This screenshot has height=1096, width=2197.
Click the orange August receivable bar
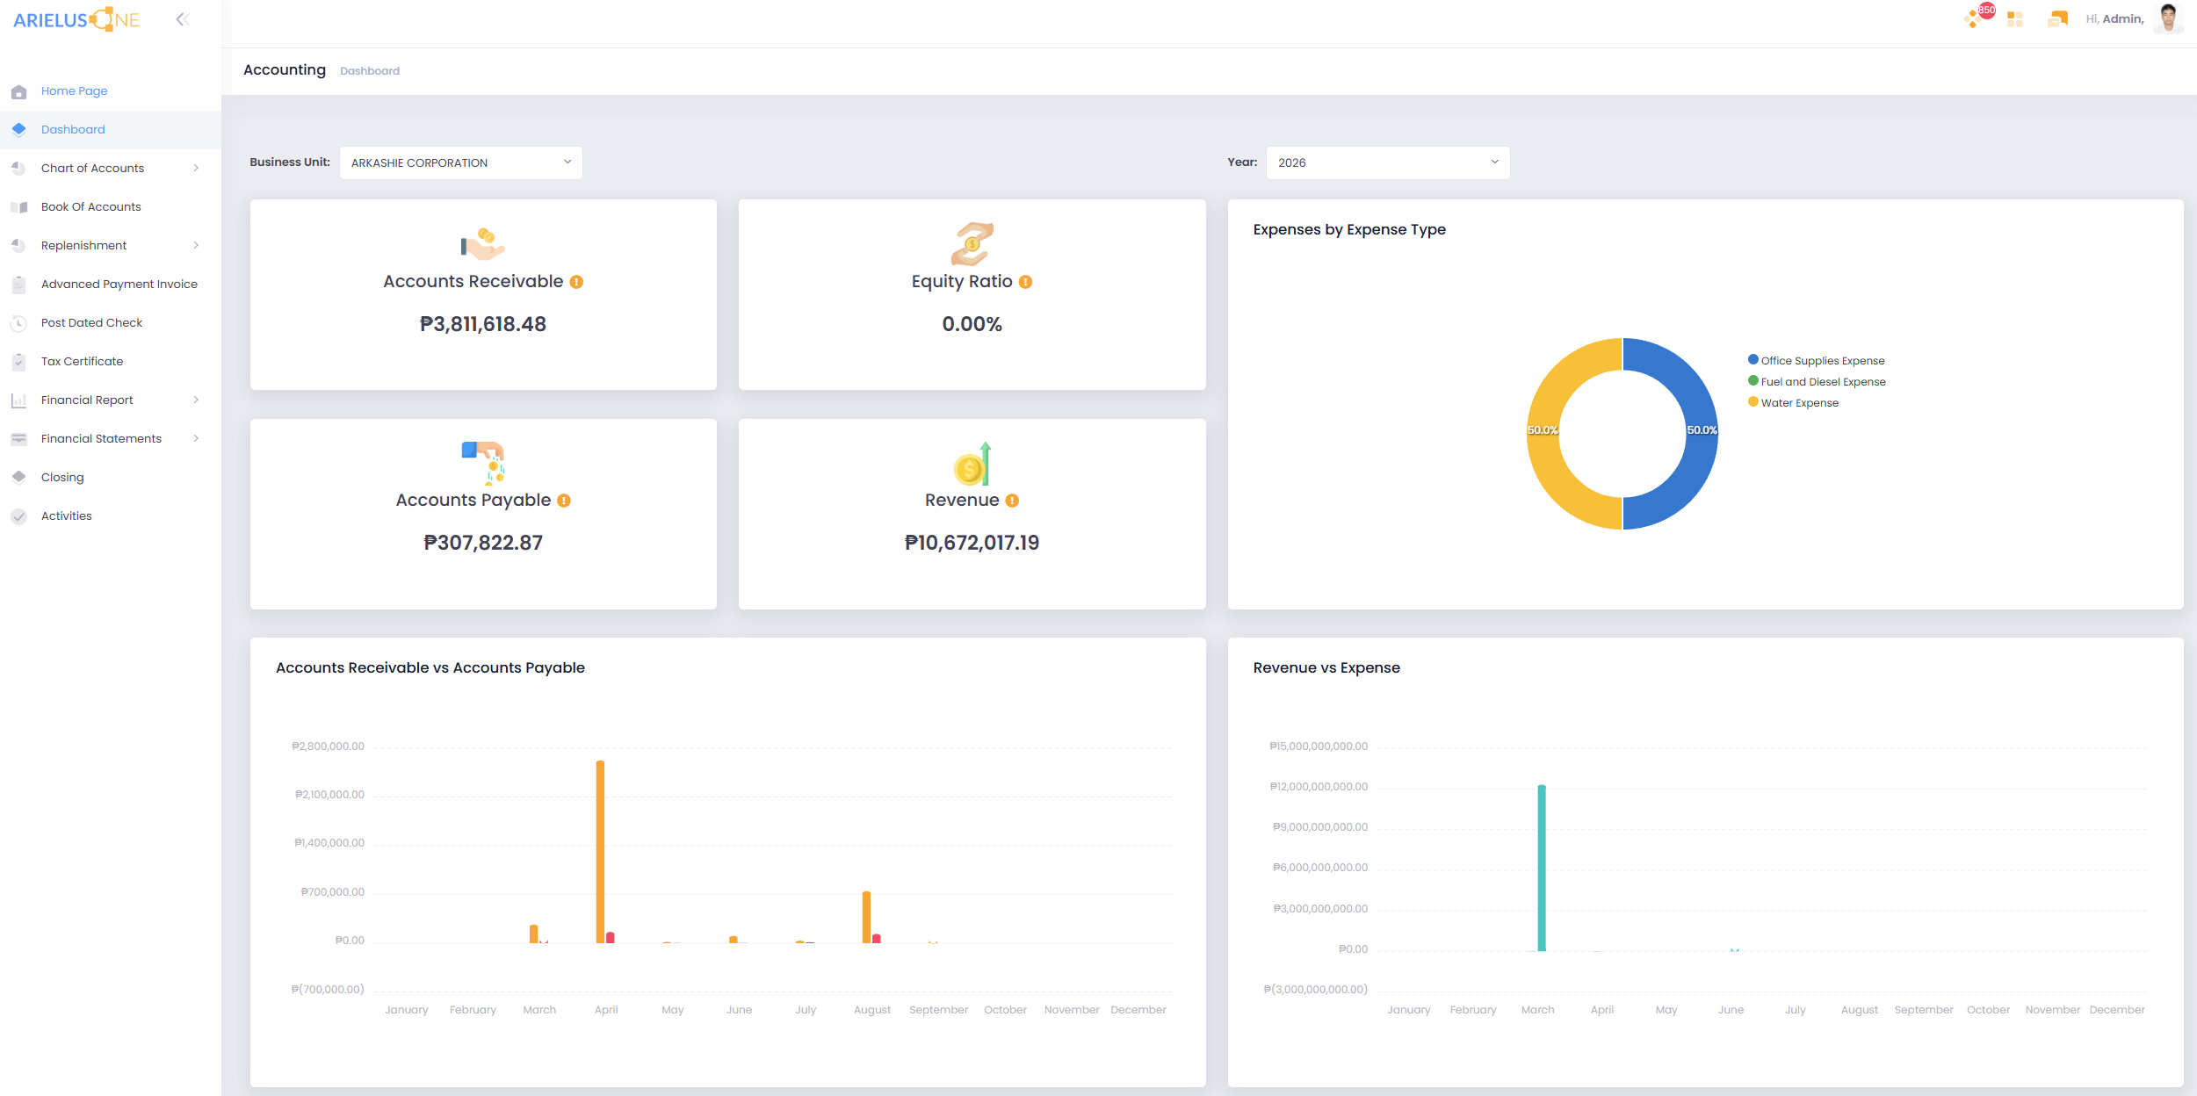(x=866, y=918)
